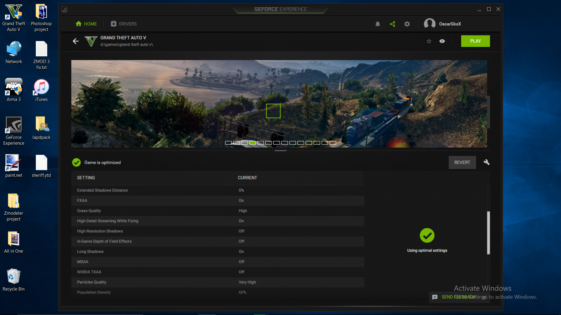Open the settings gear icon
561x315 pixels.
(407, 24)
